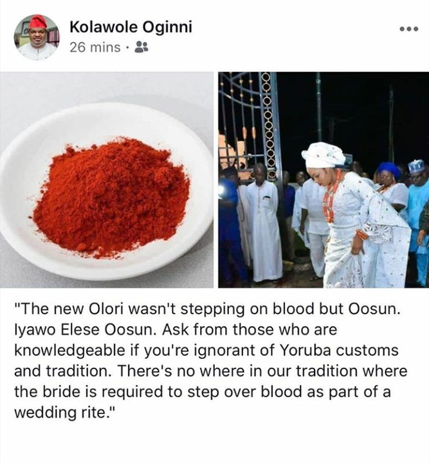Screen dimensions: 429x463
Task: Click the bride's white head tie
Action: 324,155
